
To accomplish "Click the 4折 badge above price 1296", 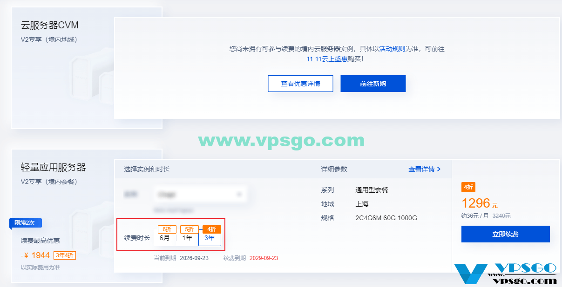I will [468, 187].
